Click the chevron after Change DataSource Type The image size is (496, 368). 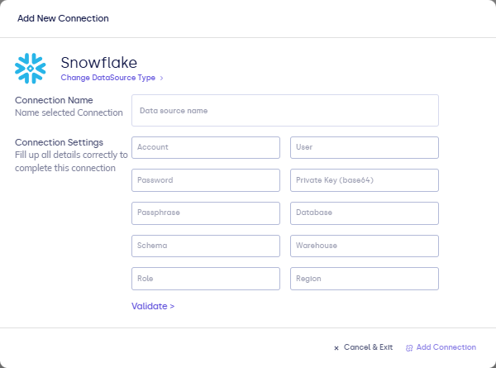pos(162,79)
